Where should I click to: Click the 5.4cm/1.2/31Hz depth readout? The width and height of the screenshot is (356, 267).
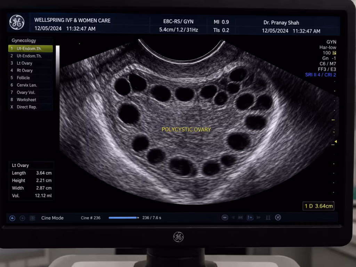[x=178, y=30]
